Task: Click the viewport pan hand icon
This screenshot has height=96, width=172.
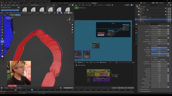Action: click(72, 27)
